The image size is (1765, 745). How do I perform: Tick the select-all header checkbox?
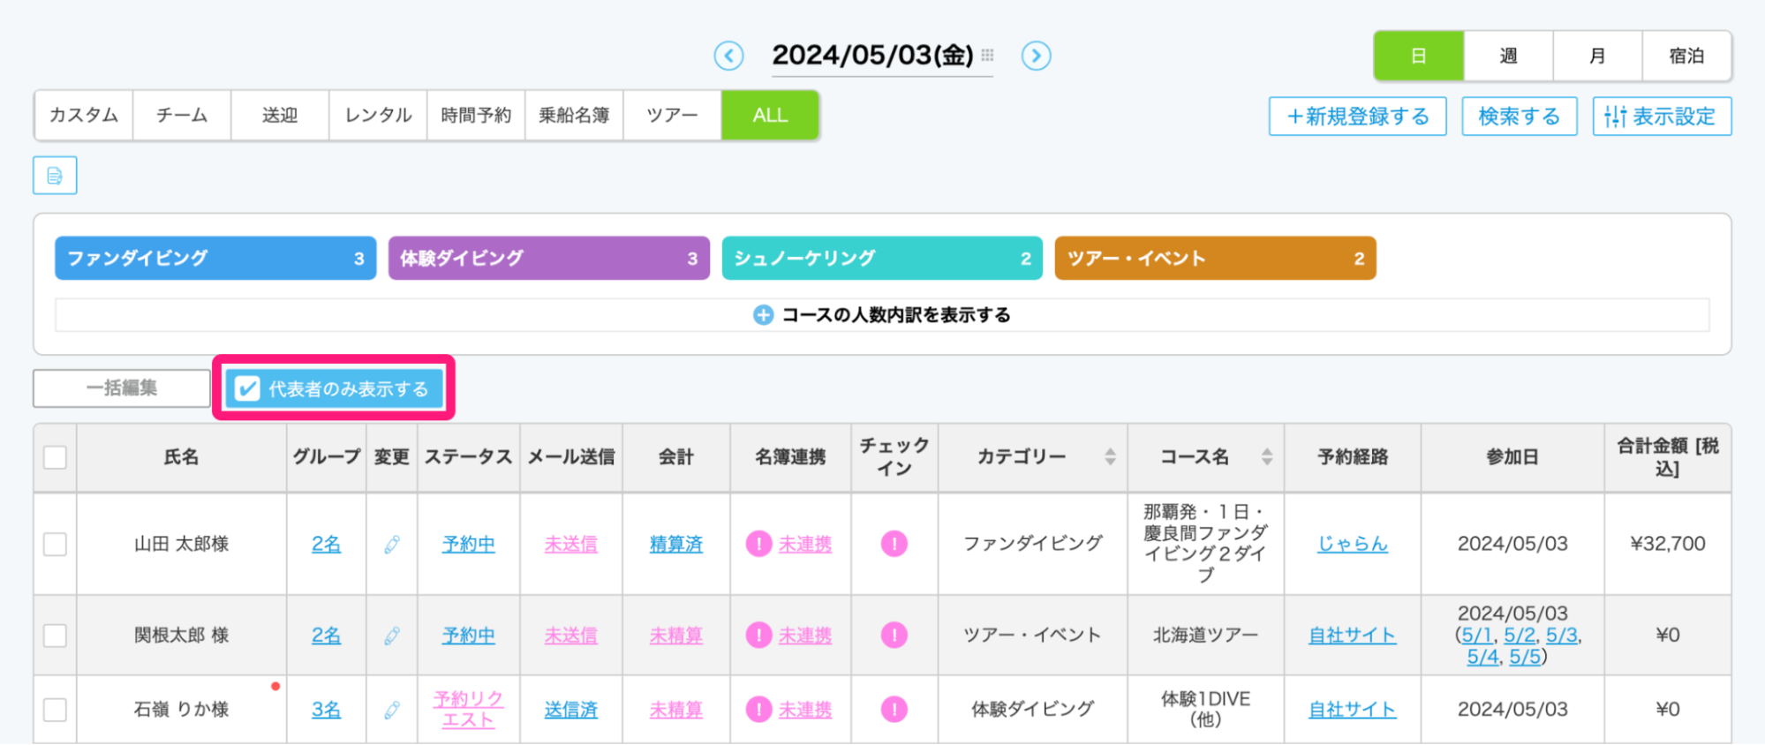pos(55,457)
